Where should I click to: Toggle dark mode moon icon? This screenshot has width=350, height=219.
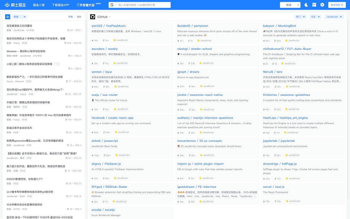pos(307,5)
